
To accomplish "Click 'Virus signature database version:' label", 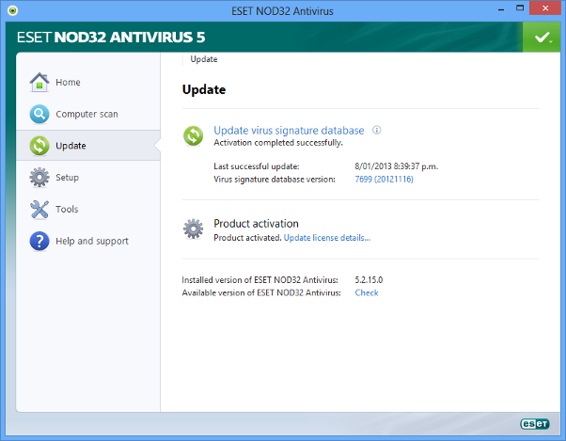I will [x=275, y=180].
